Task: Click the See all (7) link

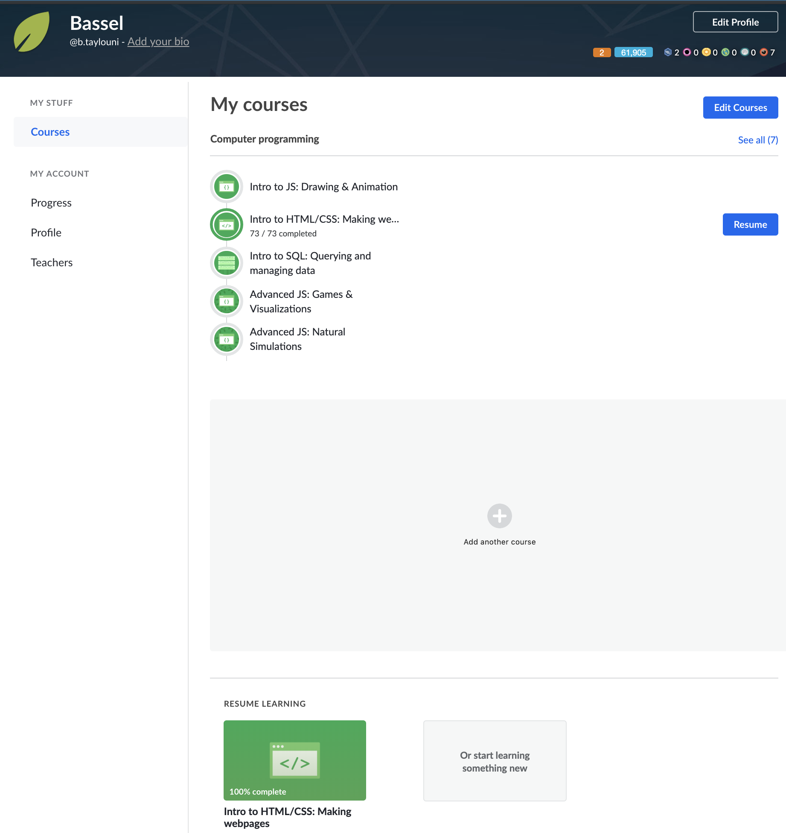Action: click(x=758, y=140)
